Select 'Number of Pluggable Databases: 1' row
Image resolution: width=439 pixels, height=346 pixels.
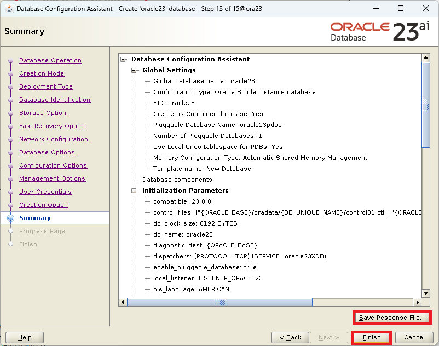click(x=207, y=136)
